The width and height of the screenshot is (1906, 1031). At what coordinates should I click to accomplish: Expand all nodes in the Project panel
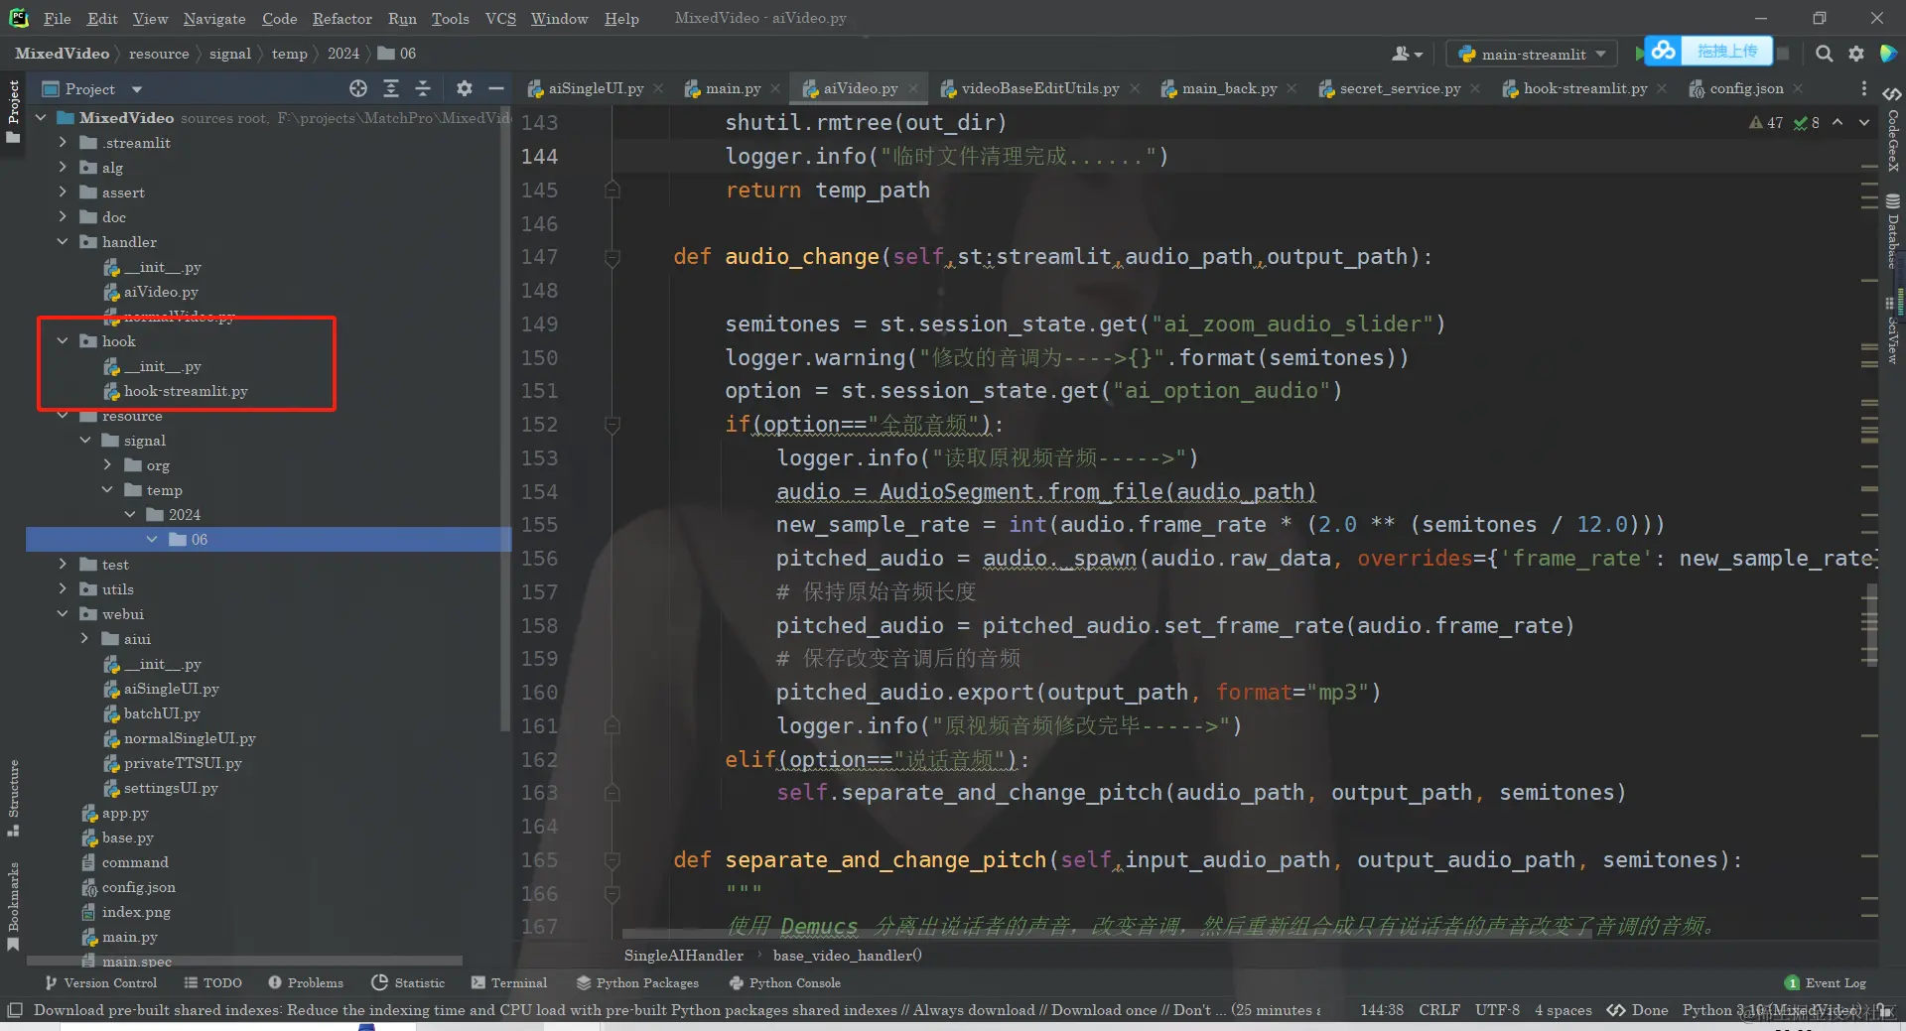[391, 88]
